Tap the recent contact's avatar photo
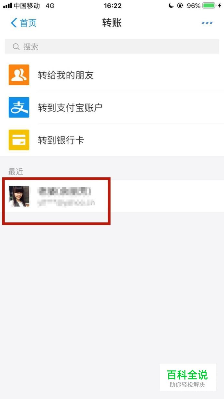This screenshot has height=399, width=224. point(19,196)
